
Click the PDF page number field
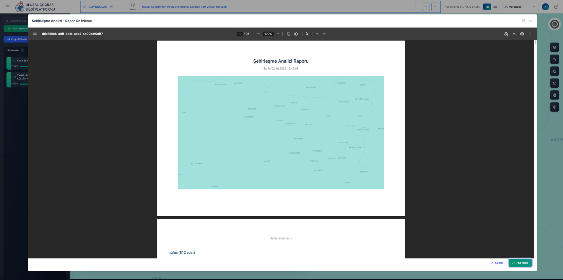240,34
